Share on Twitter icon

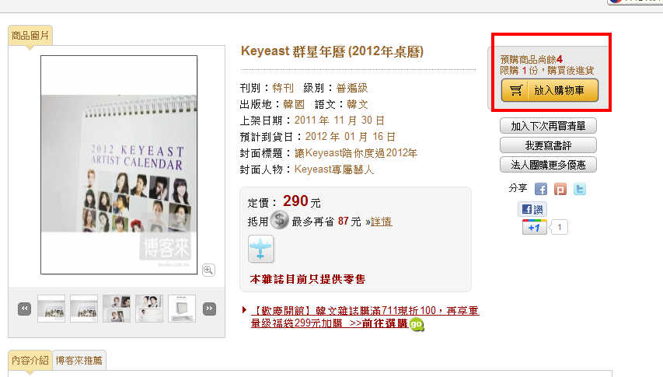(580, 189)
